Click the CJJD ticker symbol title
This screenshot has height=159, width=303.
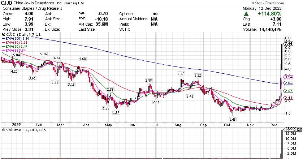coord(7,3)
